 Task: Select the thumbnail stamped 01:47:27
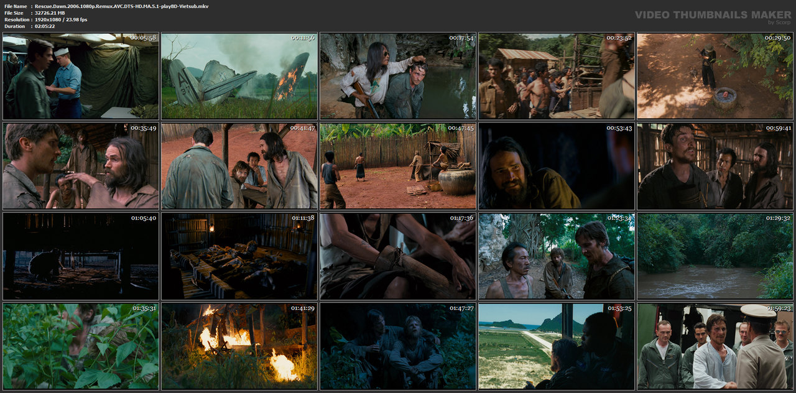click(398, 346)
